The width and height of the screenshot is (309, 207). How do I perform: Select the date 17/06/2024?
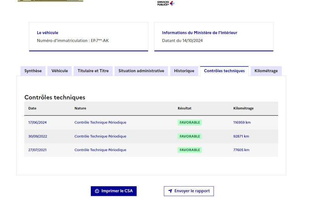[37, 123]
